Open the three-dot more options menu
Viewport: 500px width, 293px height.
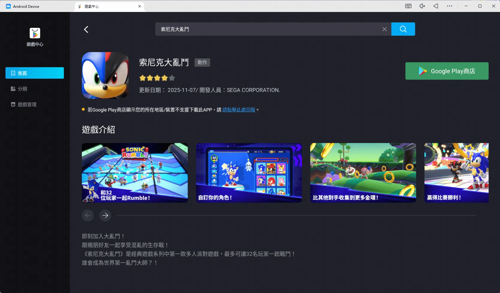pyautogui.click(x=449, y=6)
